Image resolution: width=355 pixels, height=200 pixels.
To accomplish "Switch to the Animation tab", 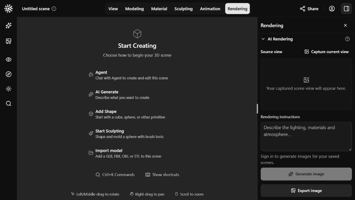I will pyautogui.click(x=210, y=9).
